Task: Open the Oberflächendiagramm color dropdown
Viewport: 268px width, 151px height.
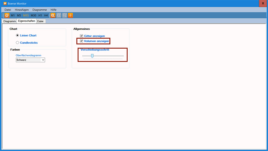Action: (30, 60)
